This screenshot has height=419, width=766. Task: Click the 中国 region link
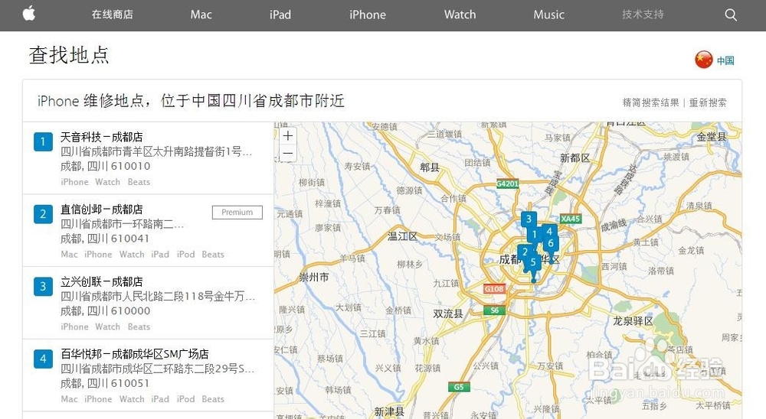pyautogui.click(x=725, y=60)
